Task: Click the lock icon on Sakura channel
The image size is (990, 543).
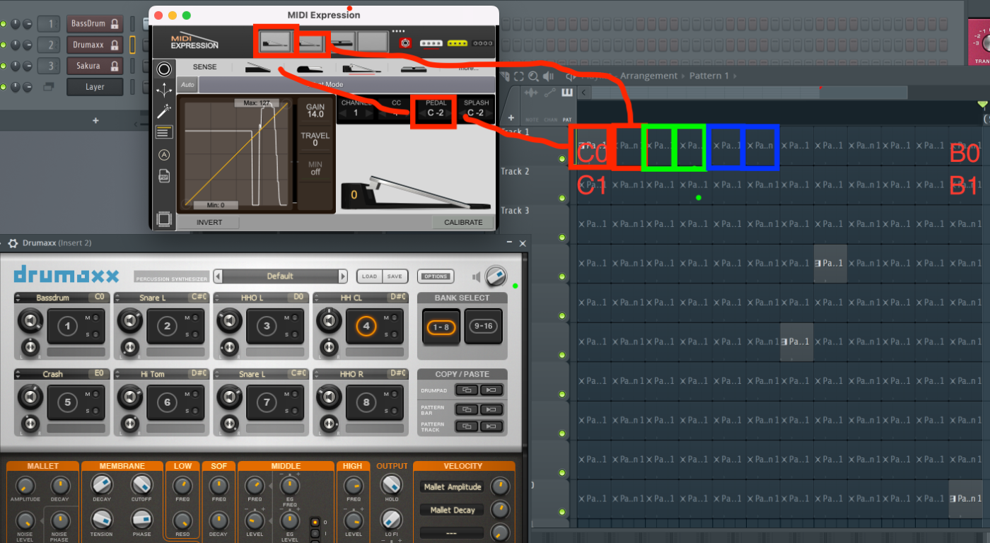Action: point(115,66)
